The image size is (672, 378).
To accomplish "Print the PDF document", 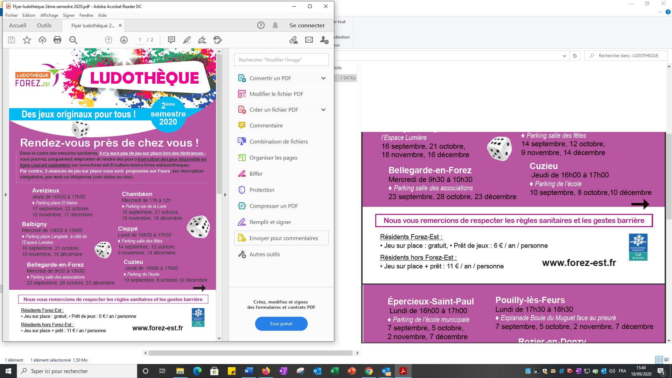I will point(57,40).
